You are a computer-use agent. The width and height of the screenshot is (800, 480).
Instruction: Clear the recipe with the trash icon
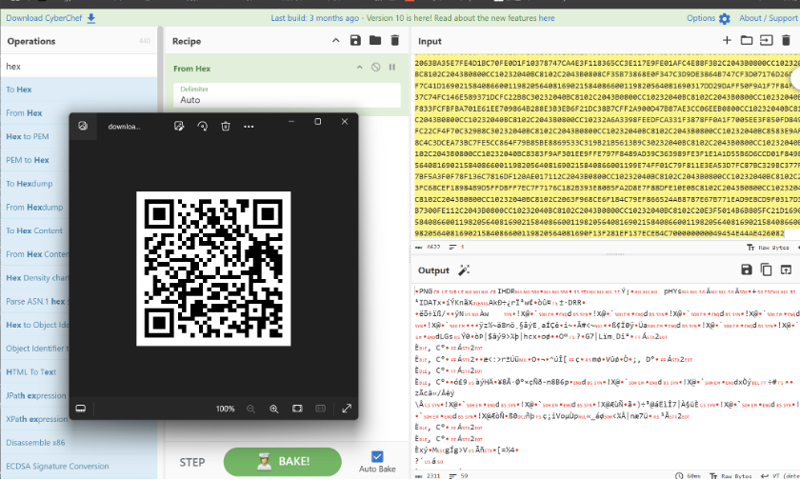pos(395,40)
